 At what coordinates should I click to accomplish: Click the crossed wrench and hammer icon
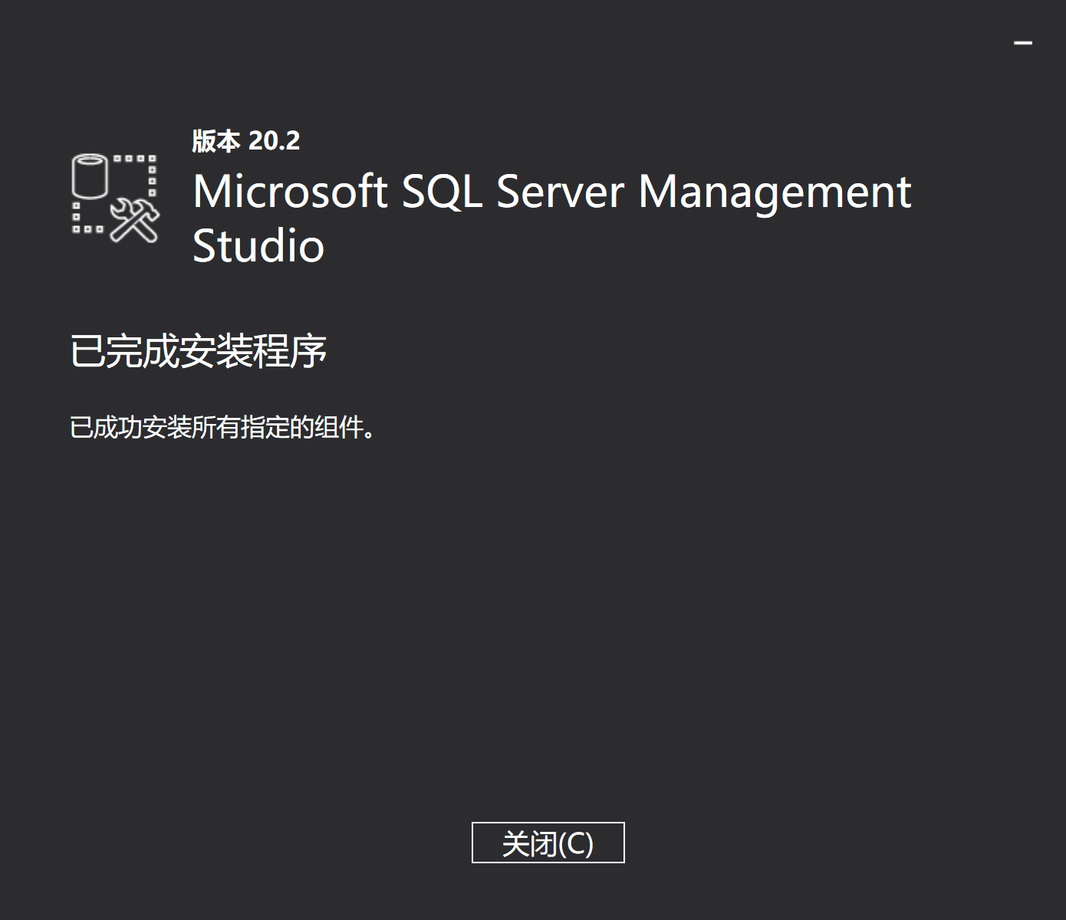134,220
